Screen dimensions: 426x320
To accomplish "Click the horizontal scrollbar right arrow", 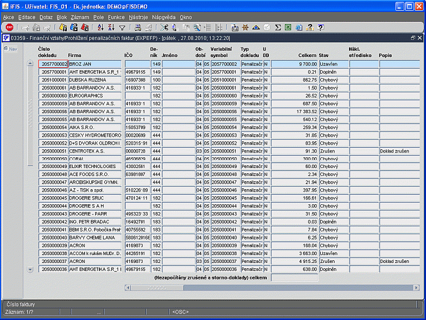I will [416, 288].
